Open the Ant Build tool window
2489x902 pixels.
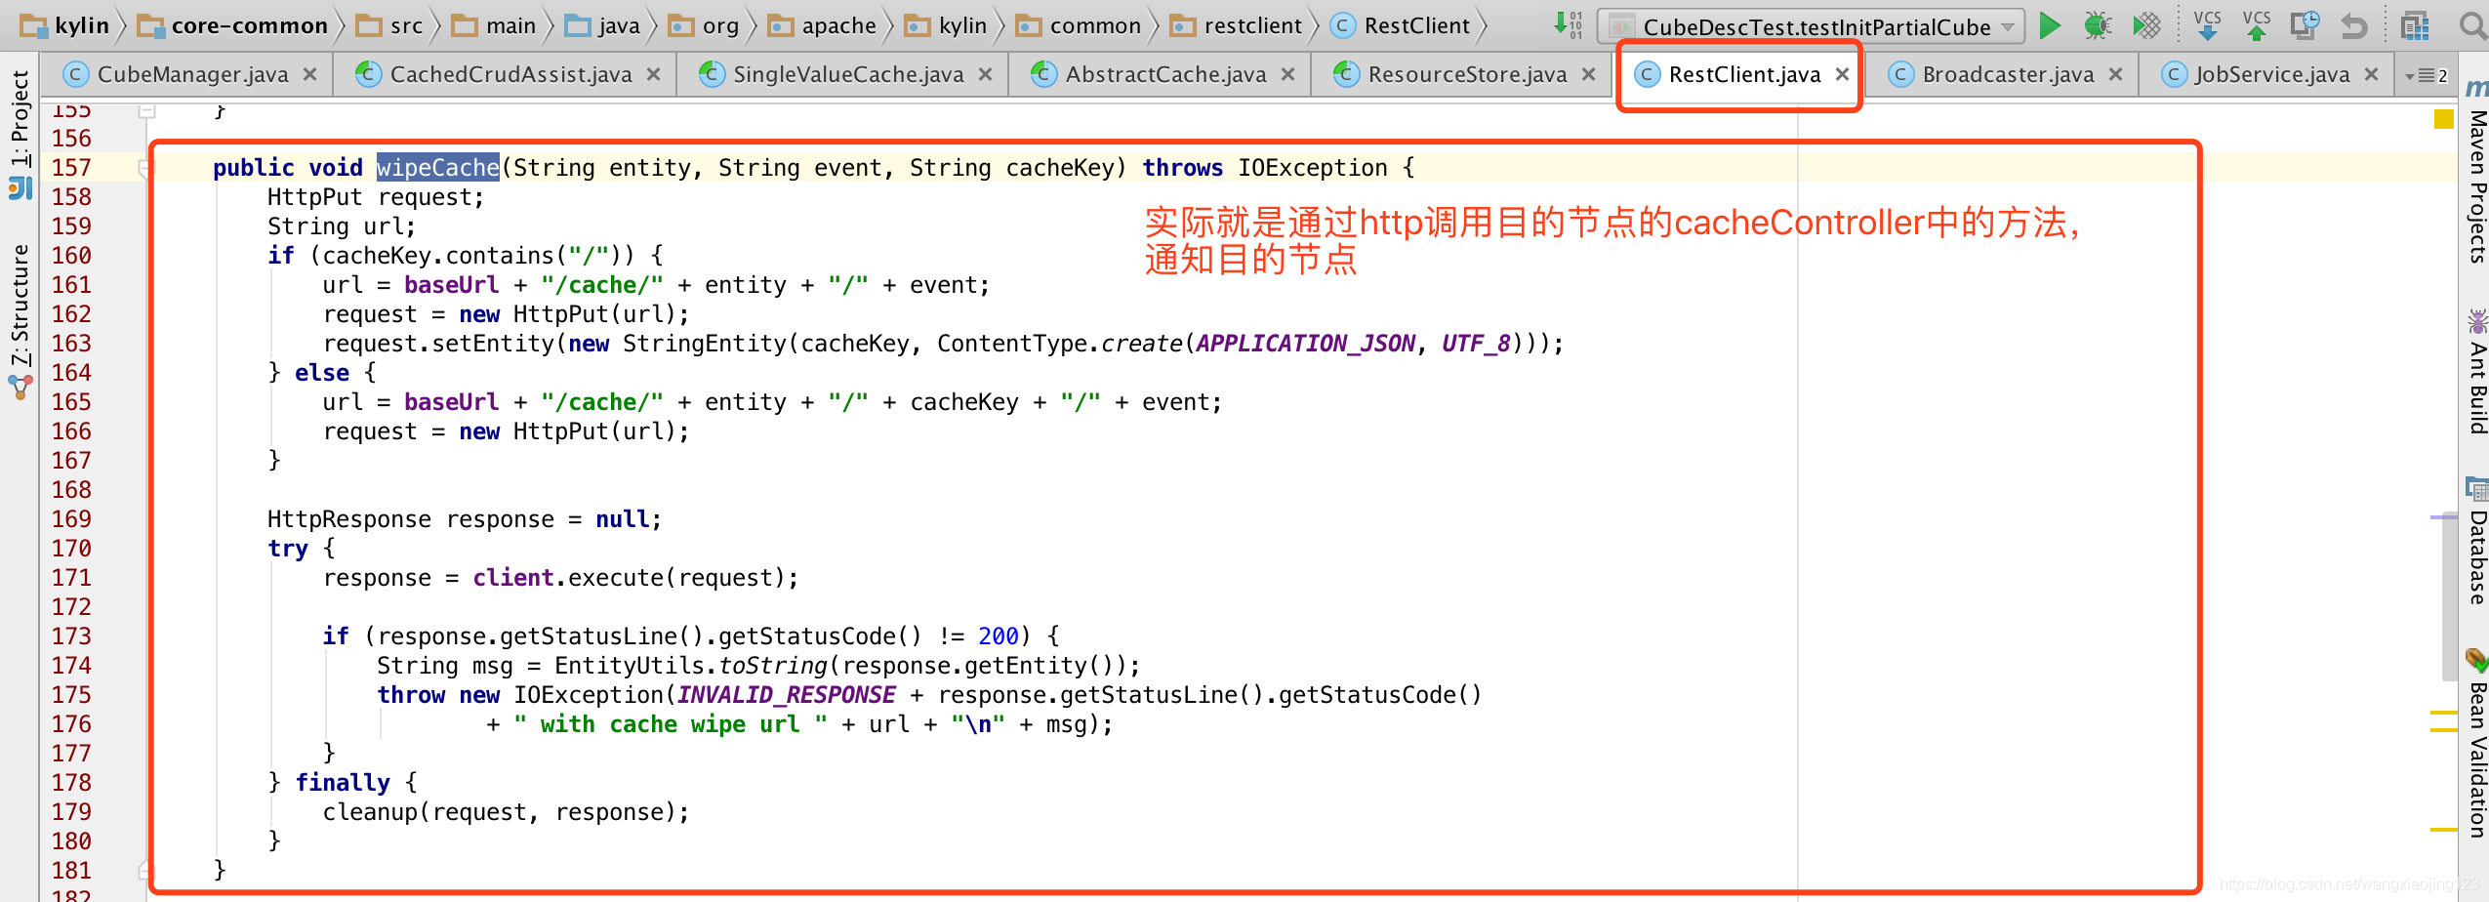[2476, 371]
